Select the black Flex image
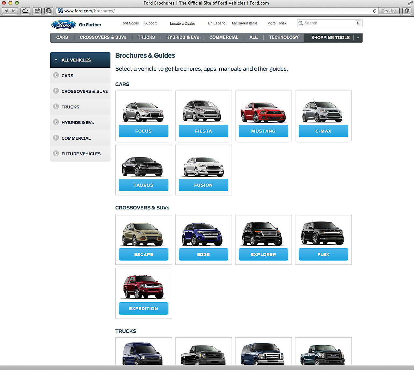The height and width of the screenshot is (370, 414). tap(322, 233)
